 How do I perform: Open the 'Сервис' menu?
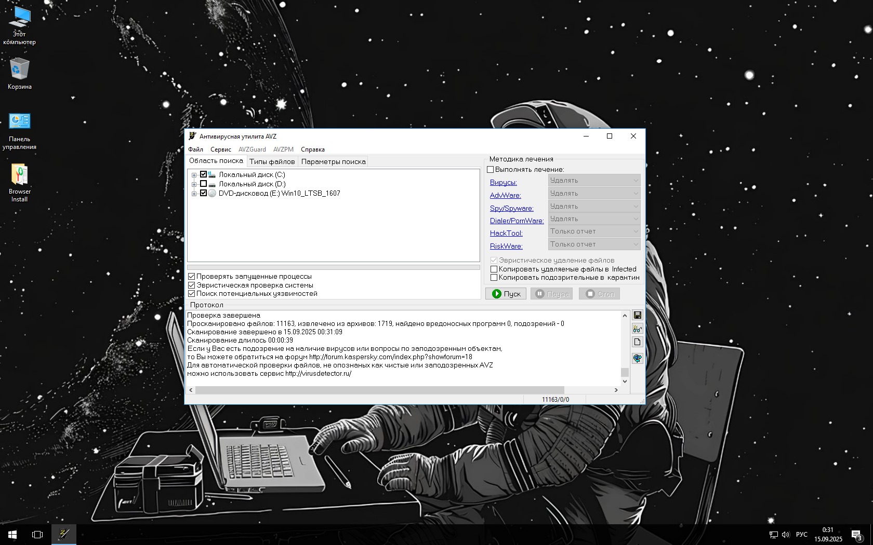click(x=220, y=149)
